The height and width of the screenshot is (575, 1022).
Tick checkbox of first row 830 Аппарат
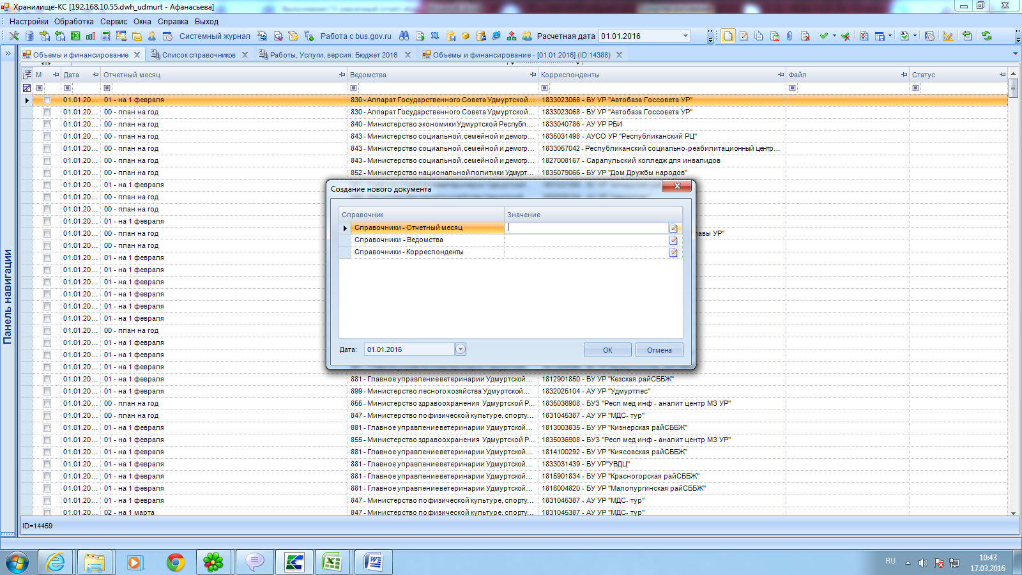pos(47,100)
